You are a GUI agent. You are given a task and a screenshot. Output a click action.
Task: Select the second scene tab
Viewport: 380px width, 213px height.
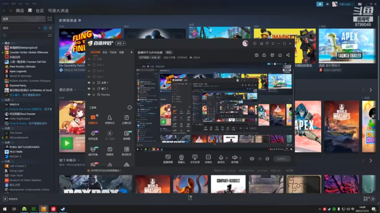(x=104, y=52)
